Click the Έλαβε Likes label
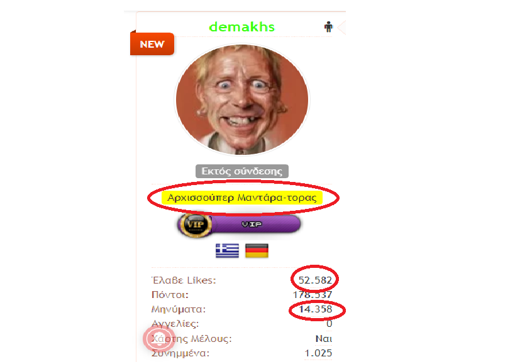The image size is (515, 362). (x=184, y=280)
